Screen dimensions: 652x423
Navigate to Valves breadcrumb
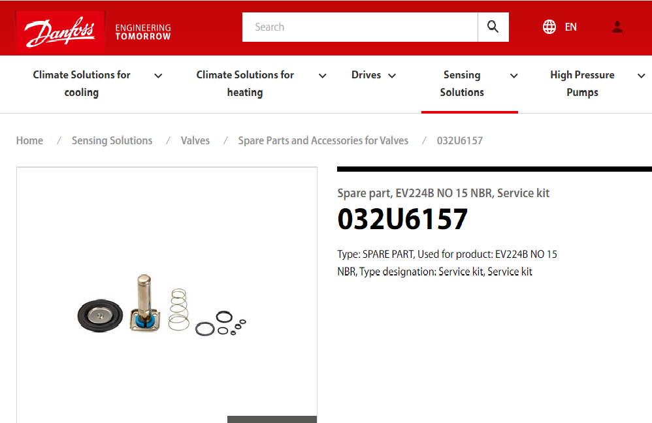point(195,140)
